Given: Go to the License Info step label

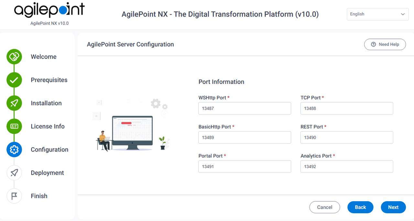Looking at the screenshot, I should tap(48, 126).
